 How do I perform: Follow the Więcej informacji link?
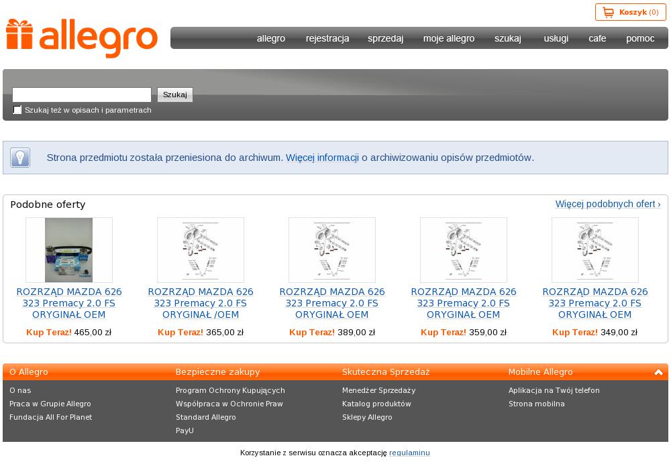[x=322, y=158]
